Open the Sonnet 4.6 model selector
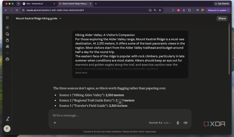The width and height of the screenshot is (234, 137). 160,123
